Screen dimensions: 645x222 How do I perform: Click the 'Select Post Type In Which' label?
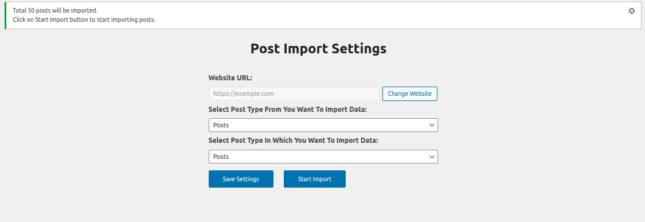[293, 140]
